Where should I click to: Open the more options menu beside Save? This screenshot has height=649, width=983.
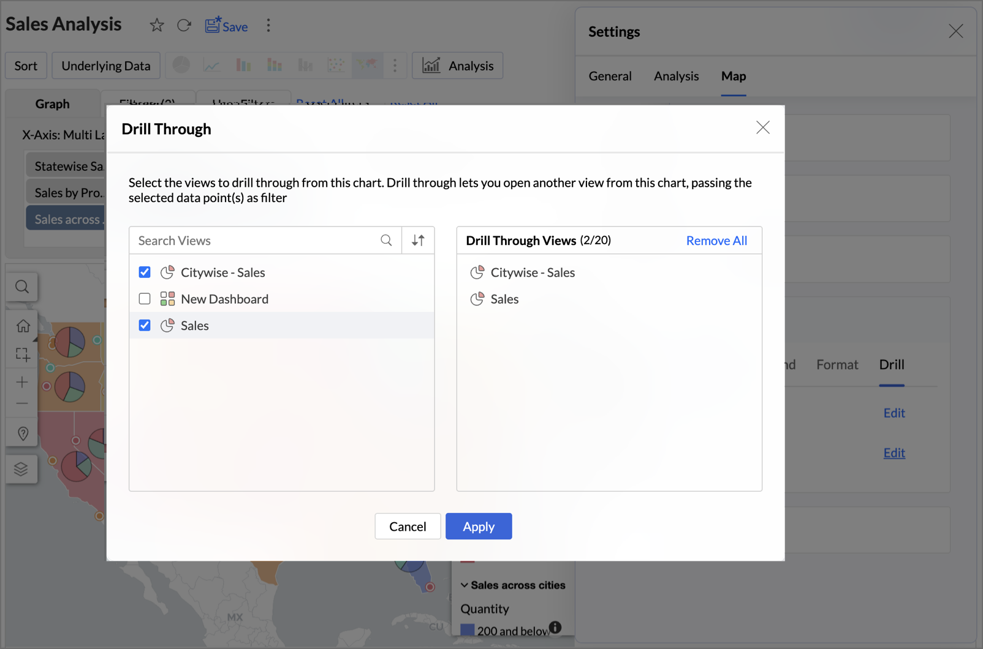[268, 26]
